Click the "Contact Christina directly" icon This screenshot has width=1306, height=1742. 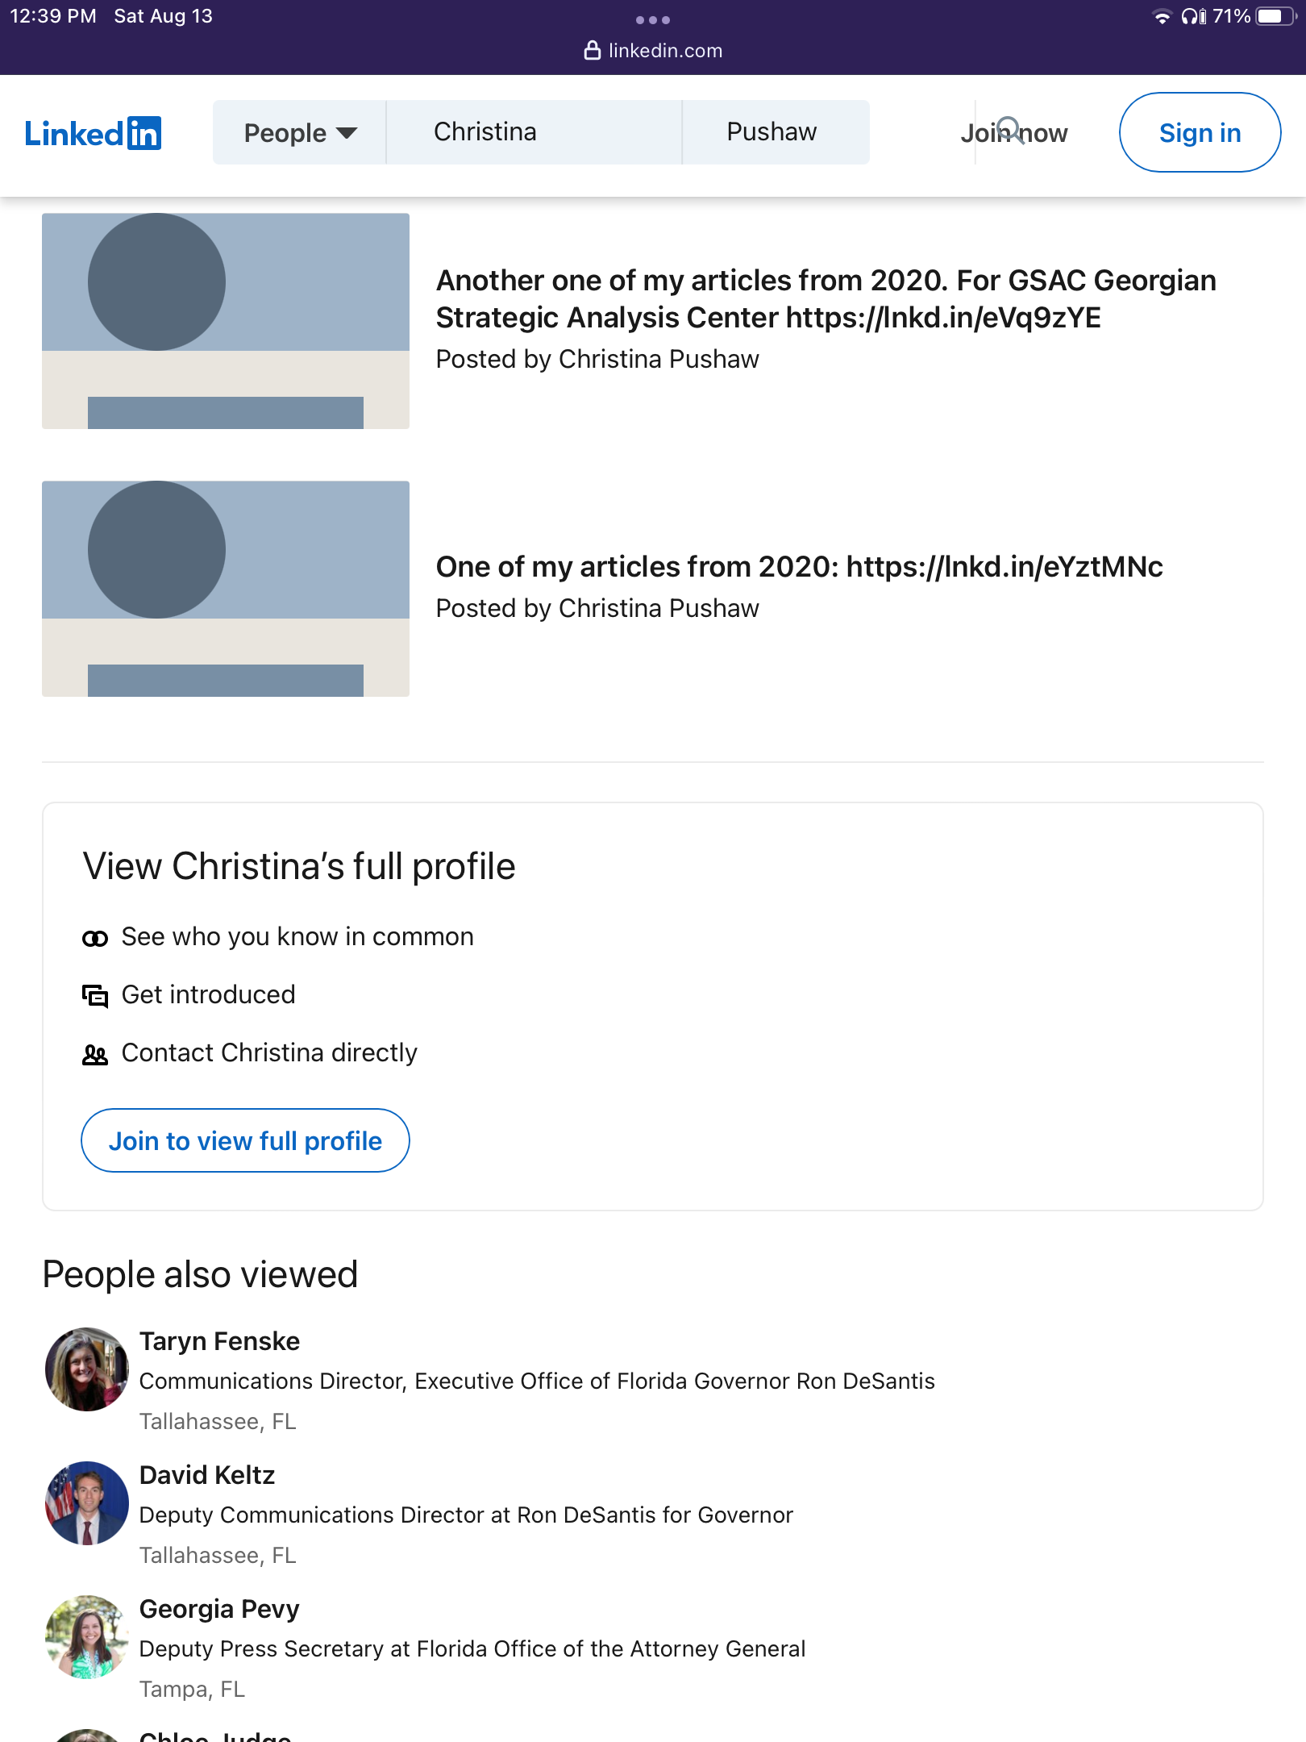click(95, 1052)
